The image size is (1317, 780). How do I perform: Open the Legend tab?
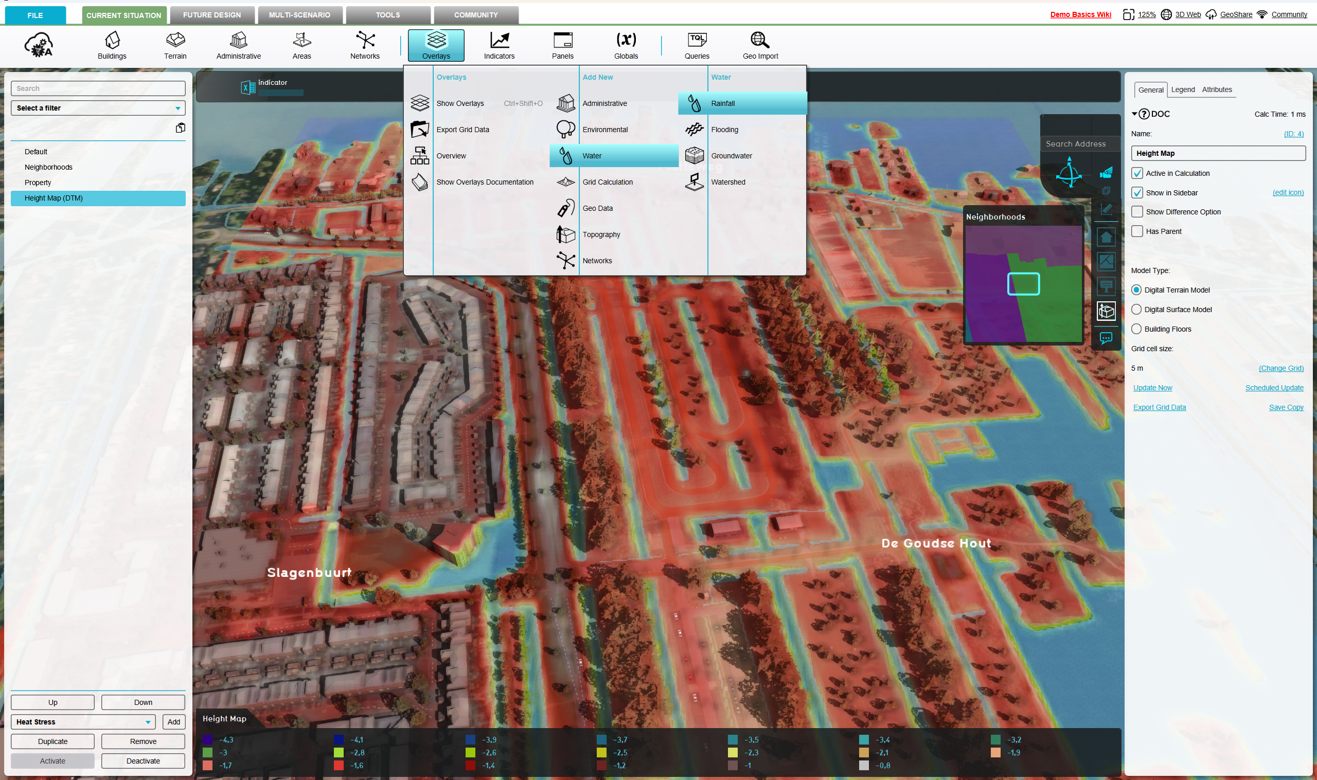[1182, 89]
